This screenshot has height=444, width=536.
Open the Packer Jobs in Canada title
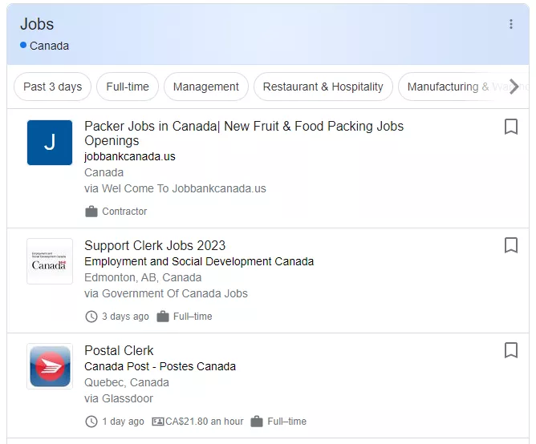pos(244,133)
